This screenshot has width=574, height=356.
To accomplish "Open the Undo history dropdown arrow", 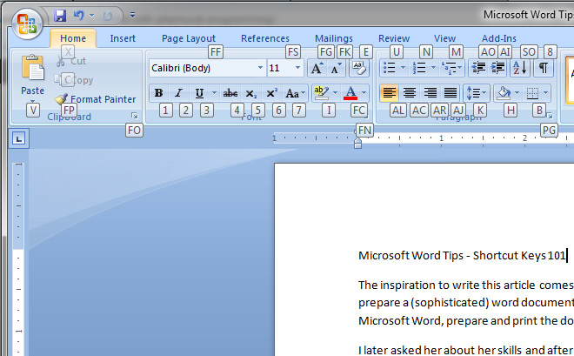I will (92, 16).
